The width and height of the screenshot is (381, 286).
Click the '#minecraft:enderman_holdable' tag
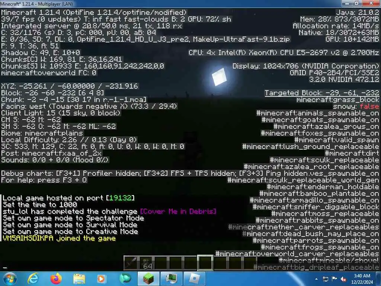323,187
